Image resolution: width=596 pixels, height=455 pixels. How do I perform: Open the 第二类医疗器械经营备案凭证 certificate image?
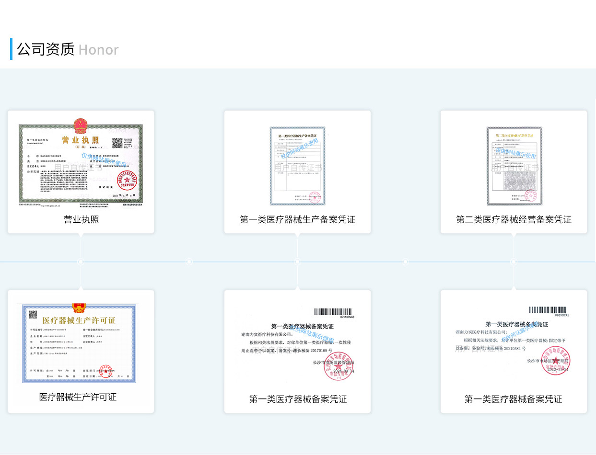point(514,165)
